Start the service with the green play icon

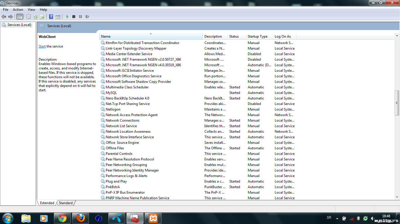coord(67,17)
